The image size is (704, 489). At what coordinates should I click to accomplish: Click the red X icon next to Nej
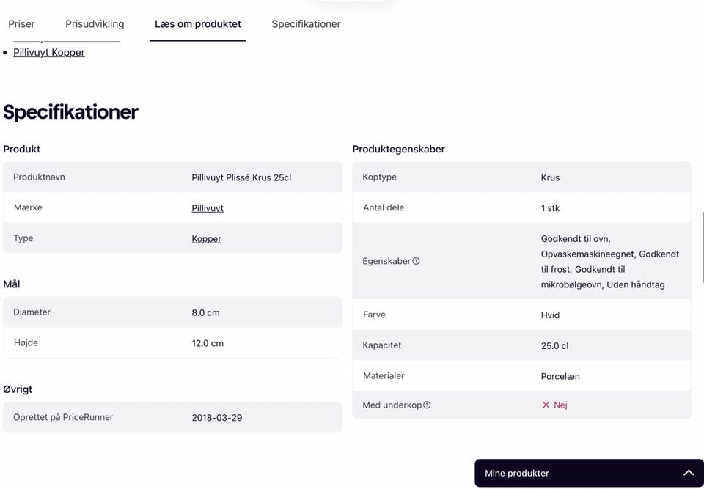[546, 405]
